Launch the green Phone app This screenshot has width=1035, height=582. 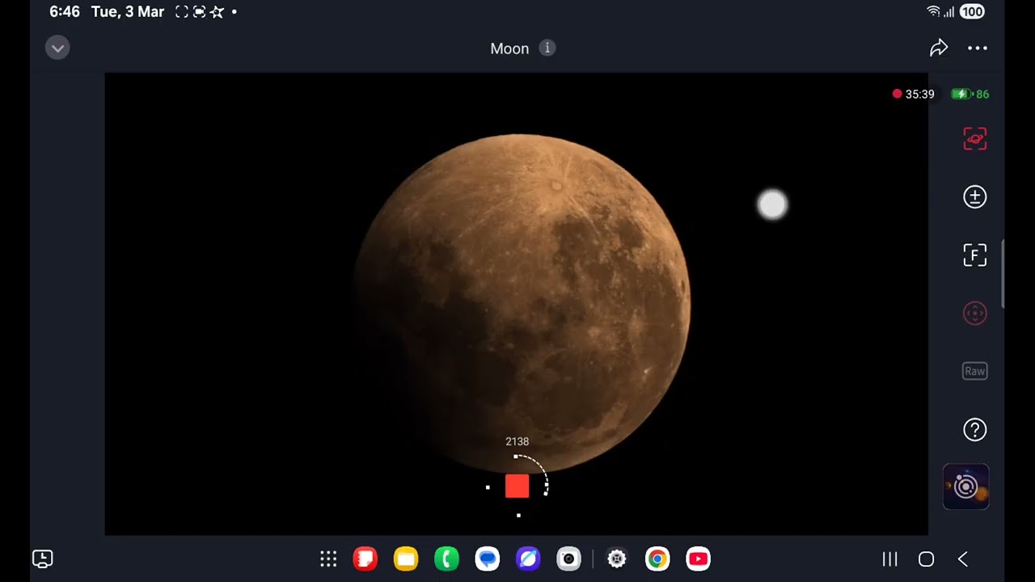pyautogui.click(x=446, y=559)
